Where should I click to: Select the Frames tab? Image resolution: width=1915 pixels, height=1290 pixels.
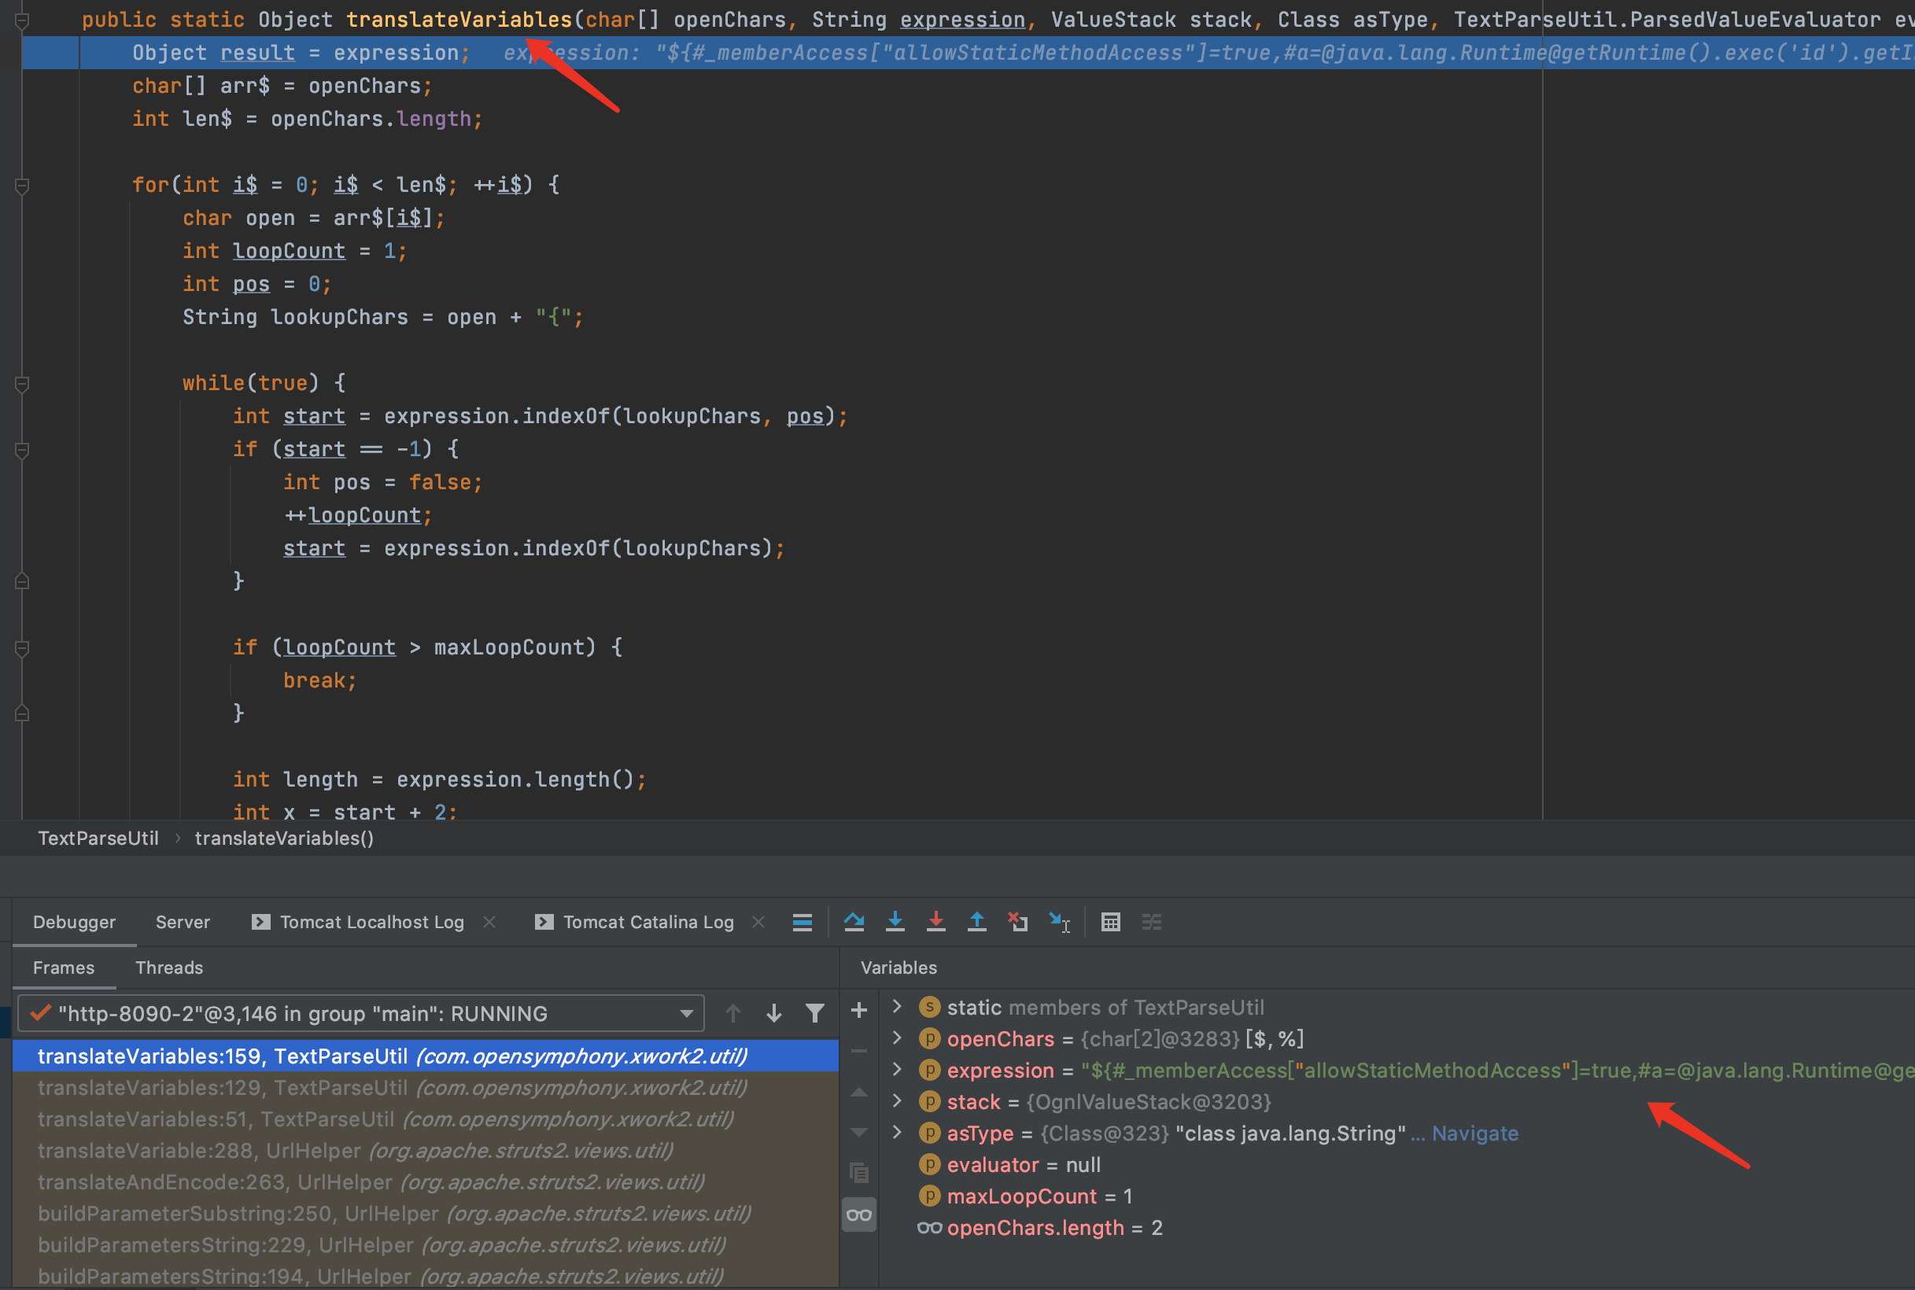[64, 967]
